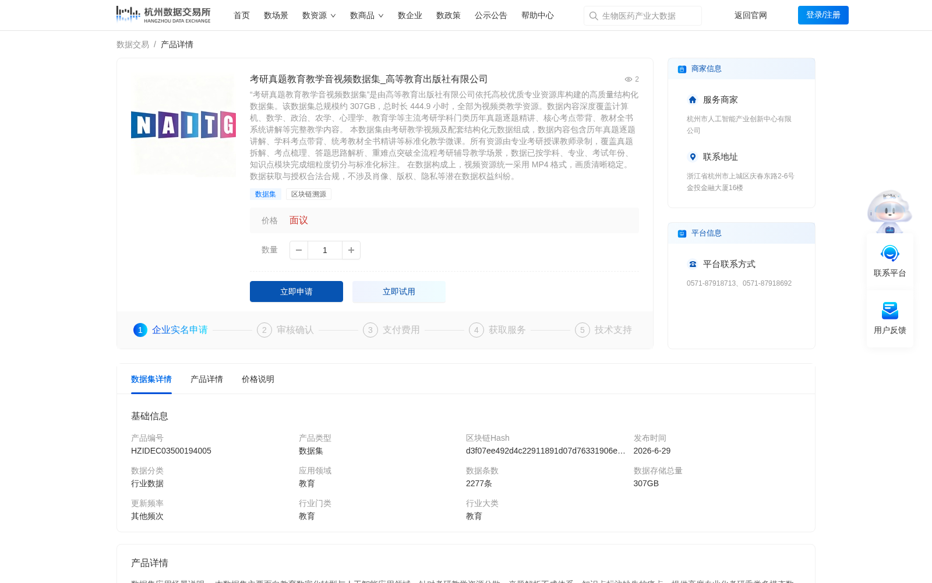This screenshot has height=583, width=932.
Task: Click publish date 2026-6-29
Action: (x=652, y=451)
